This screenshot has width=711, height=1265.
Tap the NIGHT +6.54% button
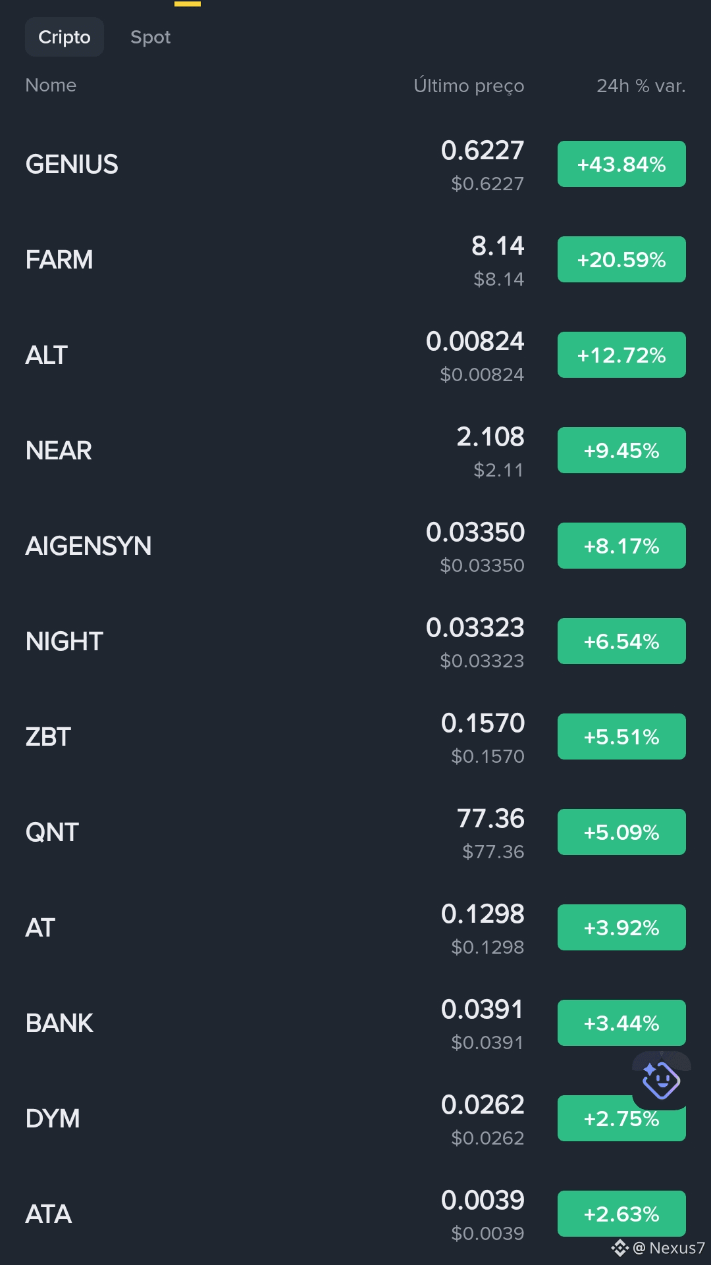click(621, 641)
